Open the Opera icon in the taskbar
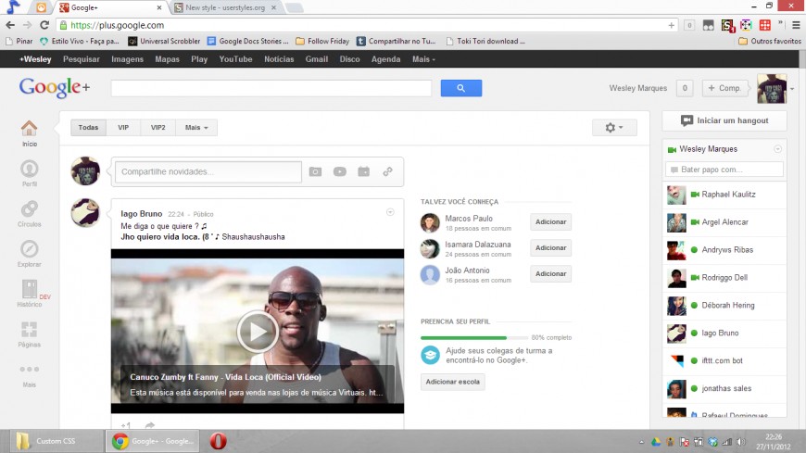 click(218, 441)
